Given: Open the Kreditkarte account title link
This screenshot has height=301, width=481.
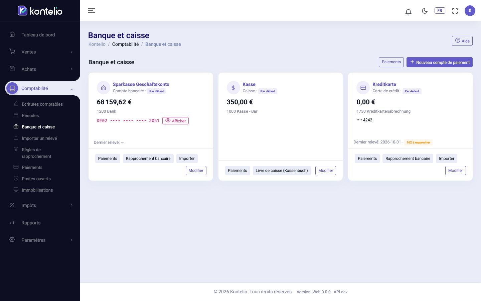Looking at the screenshot, I should tap(384, 84).
